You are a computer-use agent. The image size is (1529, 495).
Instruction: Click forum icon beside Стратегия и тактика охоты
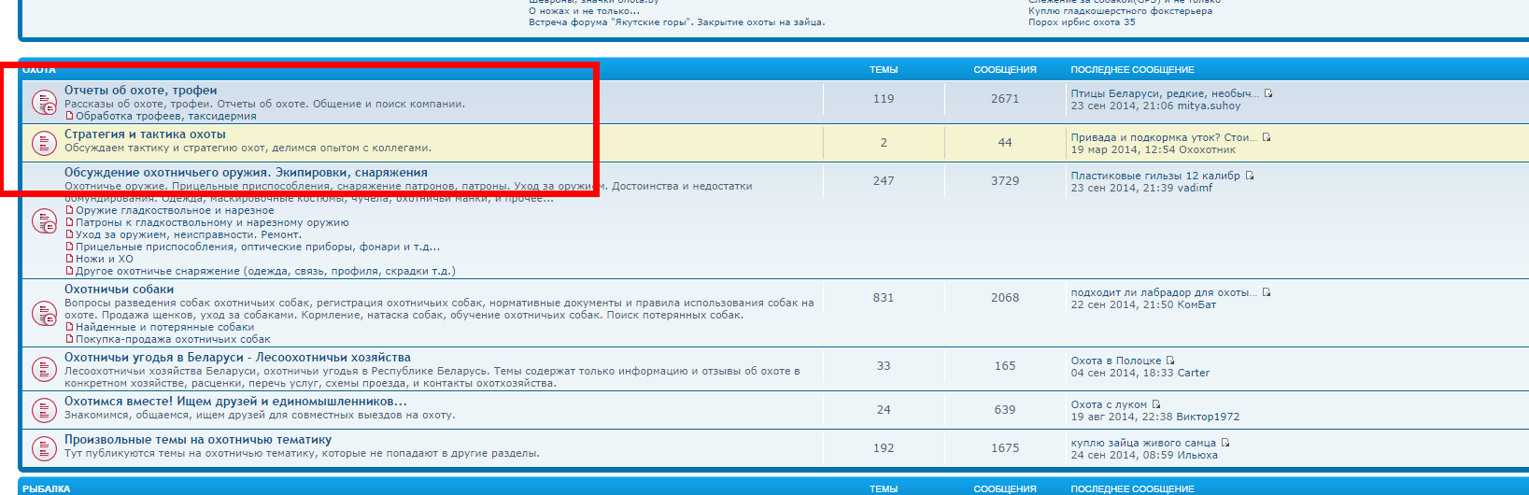point(44,142)
